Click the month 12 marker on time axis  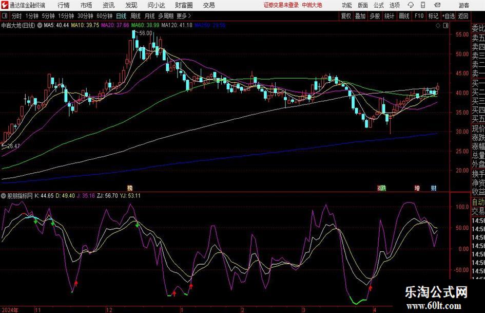[x=109, y=310]
